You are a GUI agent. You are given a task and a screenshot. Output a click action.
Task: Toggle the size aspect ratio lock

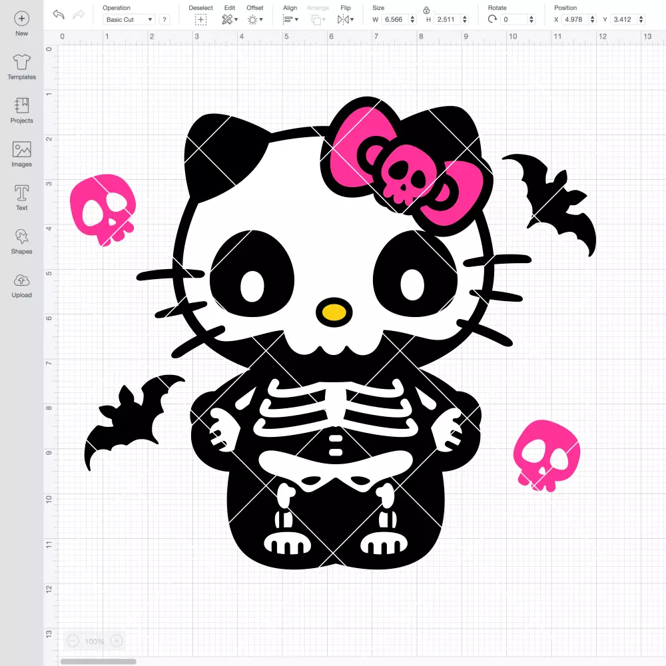tap(426, 10)
